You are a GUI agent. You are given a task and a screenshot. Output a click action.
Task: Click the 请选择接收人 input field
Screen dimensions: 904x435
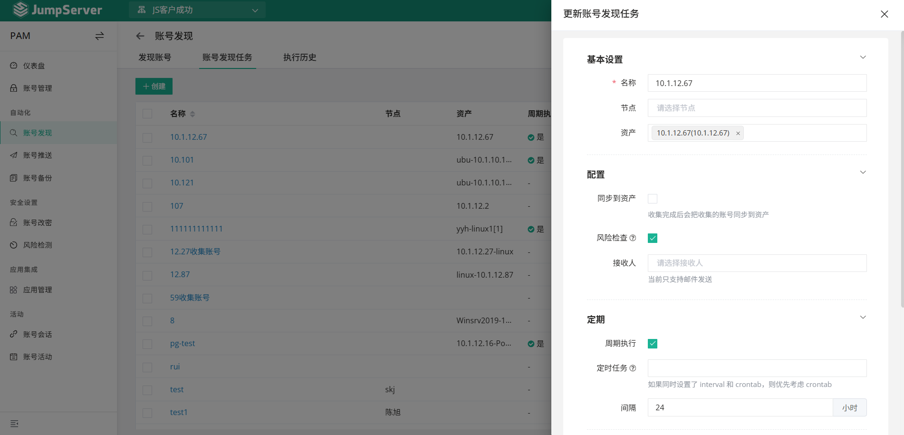click(757, 263)
